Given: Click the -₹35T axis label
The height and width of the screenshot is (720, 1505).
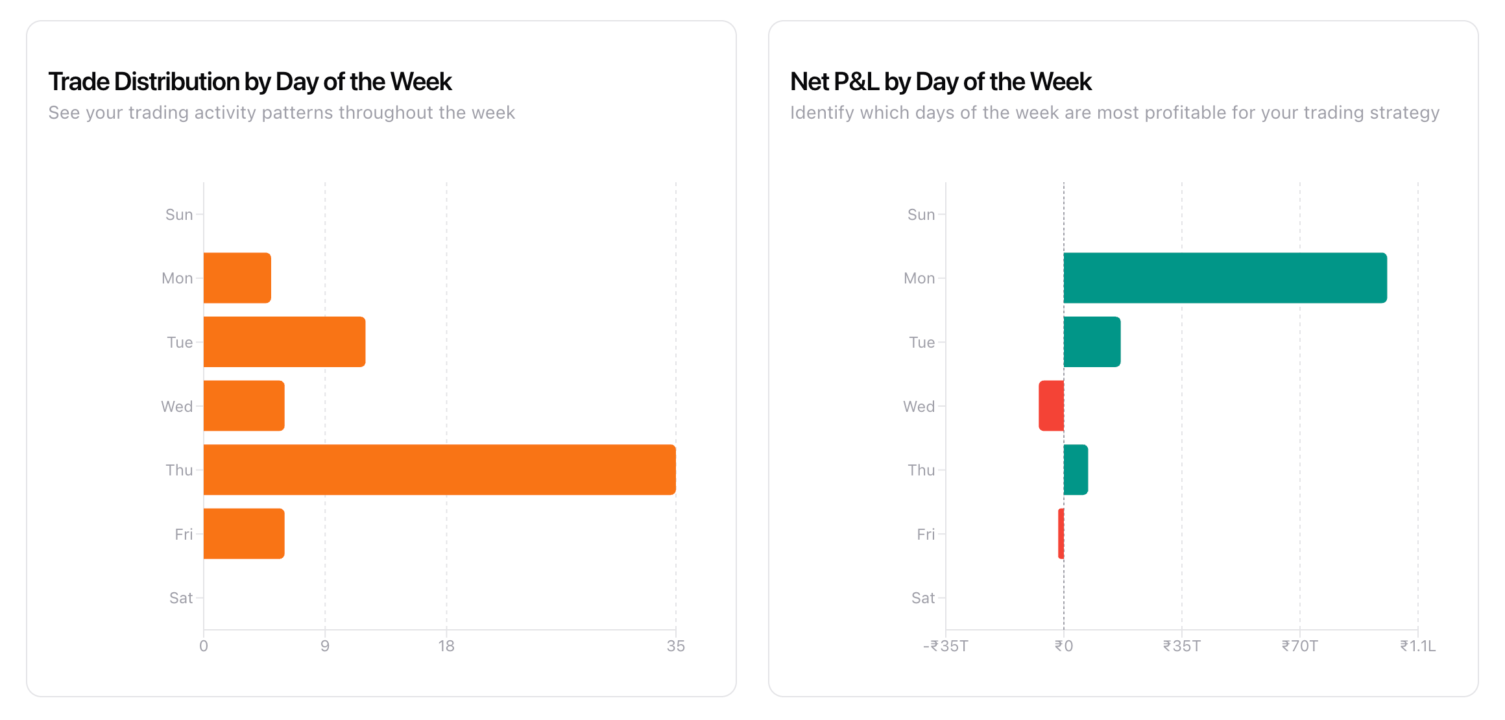Looking at the screenshot, I should pyautogui.click(x=945, y=646).
